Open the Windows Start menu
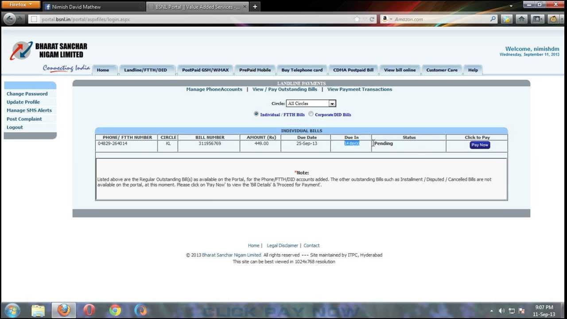This screenshot has height=319, width=567. coord(12,311)
